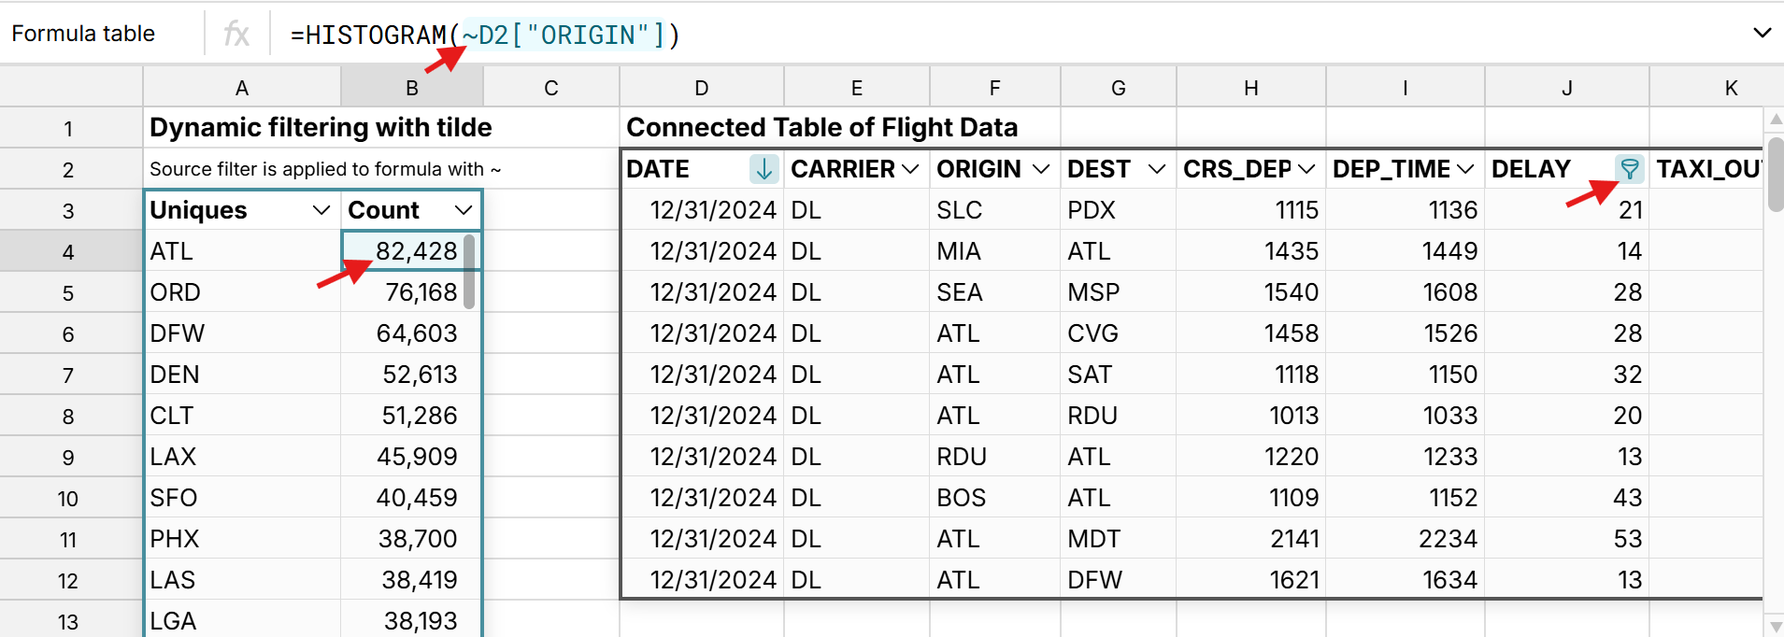1784x637 pixels.
Task: Open the ORIGIN column dropdown
Action: (1040, 169)
